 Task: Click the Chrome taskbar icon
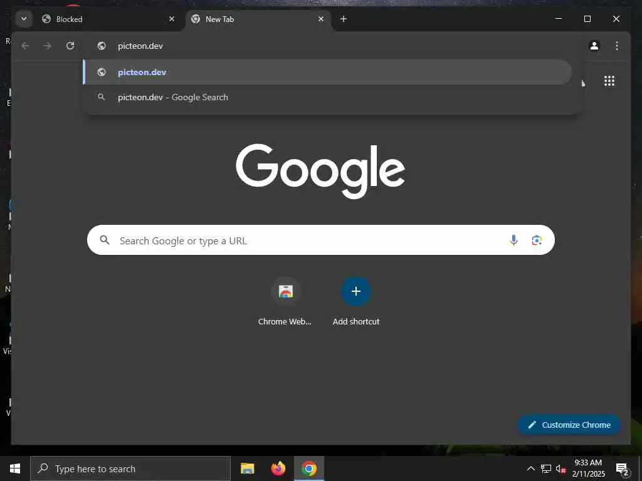[309, 468]
